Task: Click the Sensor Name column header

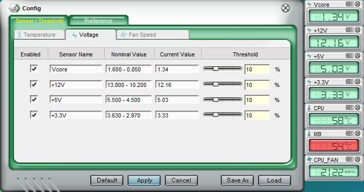Action: pyautogui.click(x=76, y=54)
